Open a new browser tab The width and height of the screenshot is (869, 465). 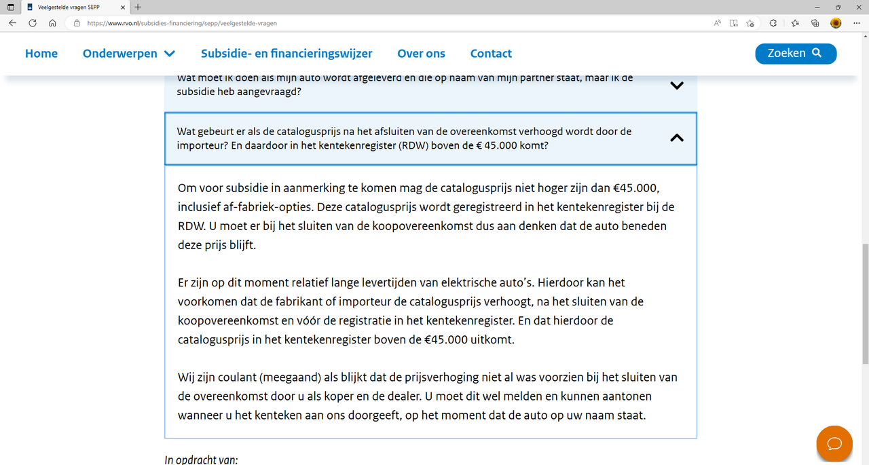[x=138, y=7]
